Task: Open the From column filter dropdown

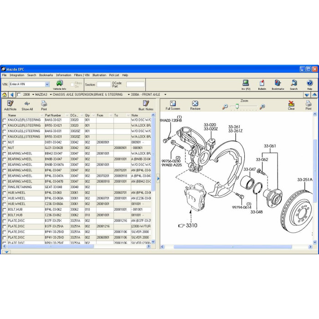Action: point(111,115)
